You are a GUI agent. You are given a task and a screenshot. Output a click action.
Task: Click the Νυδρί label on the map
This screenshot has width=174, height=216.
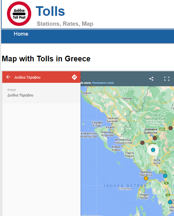pos(144,198)
